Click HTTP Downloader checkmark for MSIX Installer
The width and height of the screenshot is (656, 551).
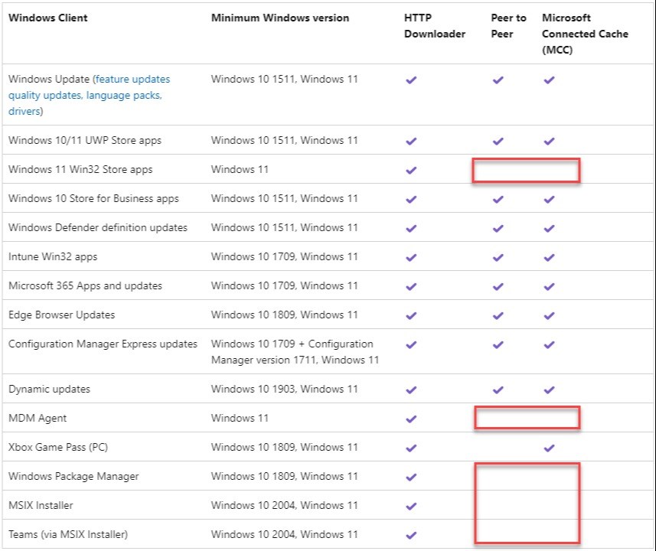click(x=411, y=506)
